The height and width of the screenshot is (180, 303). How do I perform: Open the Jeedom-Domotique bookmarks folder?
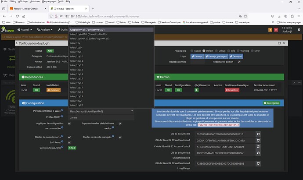pyautogui.click(x=169, y=22)
